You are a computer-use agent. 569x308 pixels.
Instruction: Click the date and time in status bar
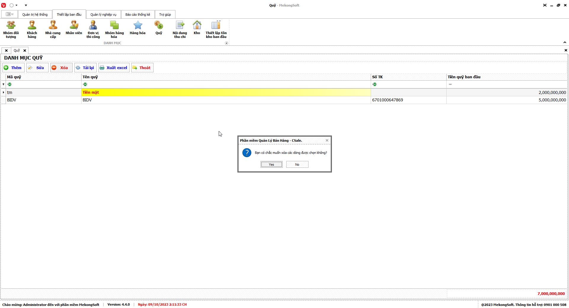click(162, 304)
